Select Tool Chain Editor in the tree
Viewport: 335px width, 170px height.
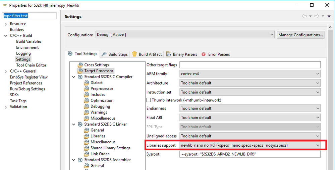[x=31, y=65]
